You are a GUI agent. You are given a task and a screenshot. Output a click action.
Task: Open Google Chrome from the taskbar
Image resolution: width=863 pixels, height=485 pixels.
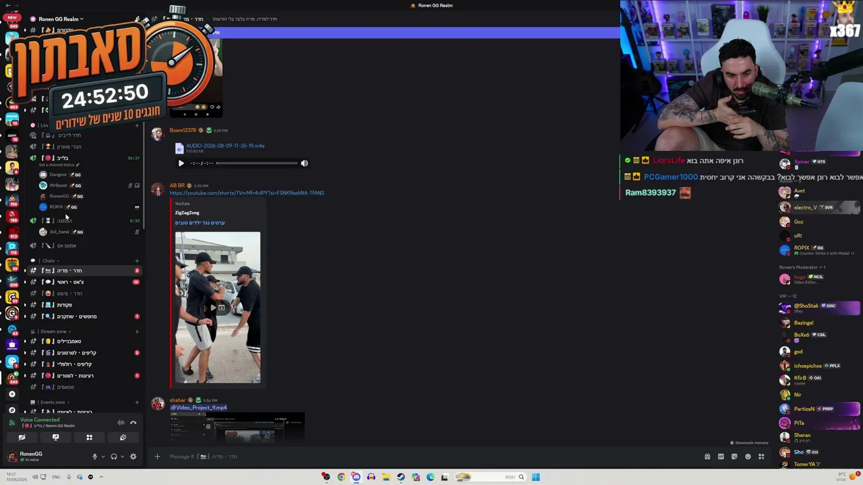[341, 477]
